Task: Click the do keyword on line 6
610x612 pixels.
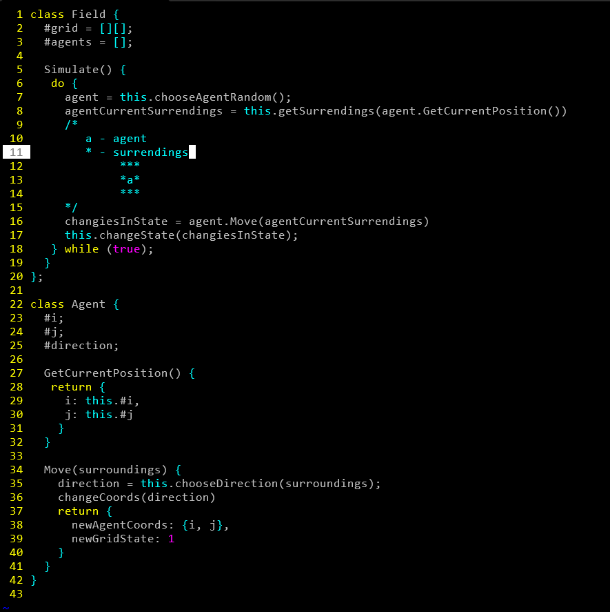Action: click(58, 83)
